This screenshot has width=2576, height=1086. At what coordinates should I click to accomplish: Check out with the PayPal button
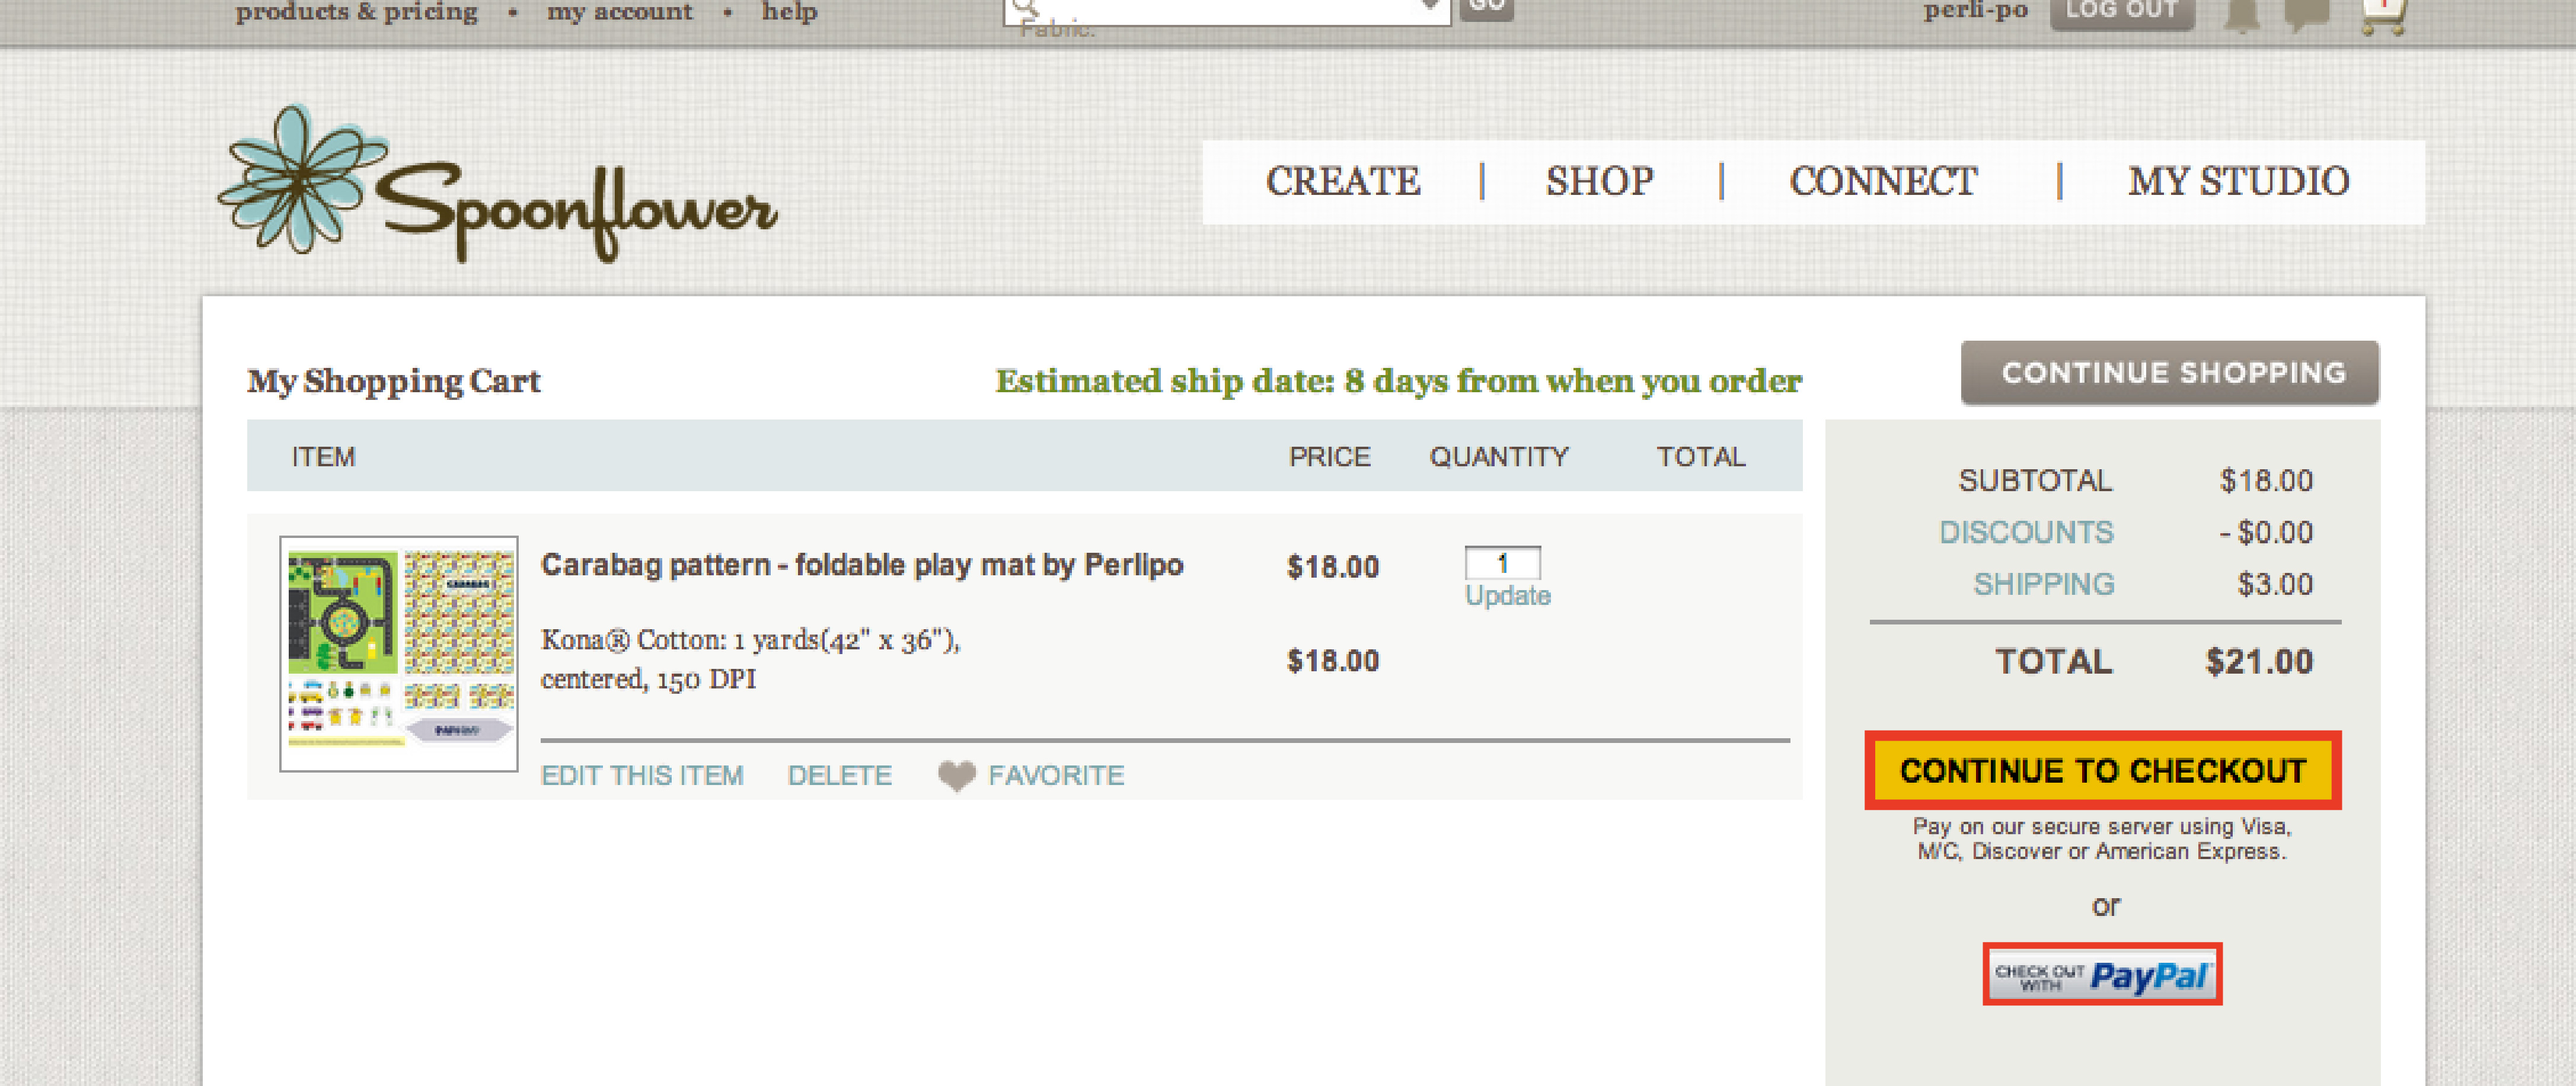click(x=2102, y=974)
